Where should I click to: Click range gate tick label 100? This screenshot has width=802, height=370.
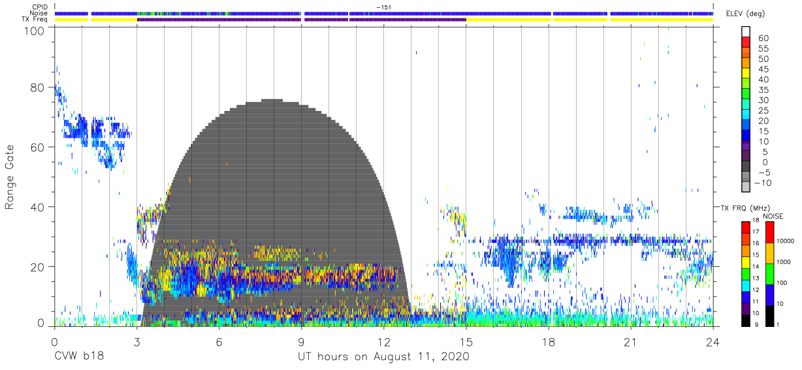35,30
